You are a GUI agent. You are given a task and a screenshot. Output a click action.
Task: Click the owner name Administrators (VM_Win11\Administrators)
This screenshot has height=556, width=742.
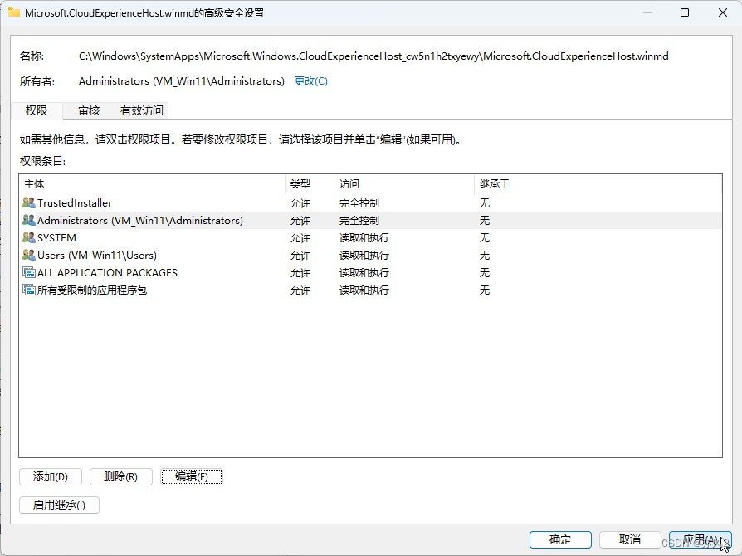click(182, 81)
